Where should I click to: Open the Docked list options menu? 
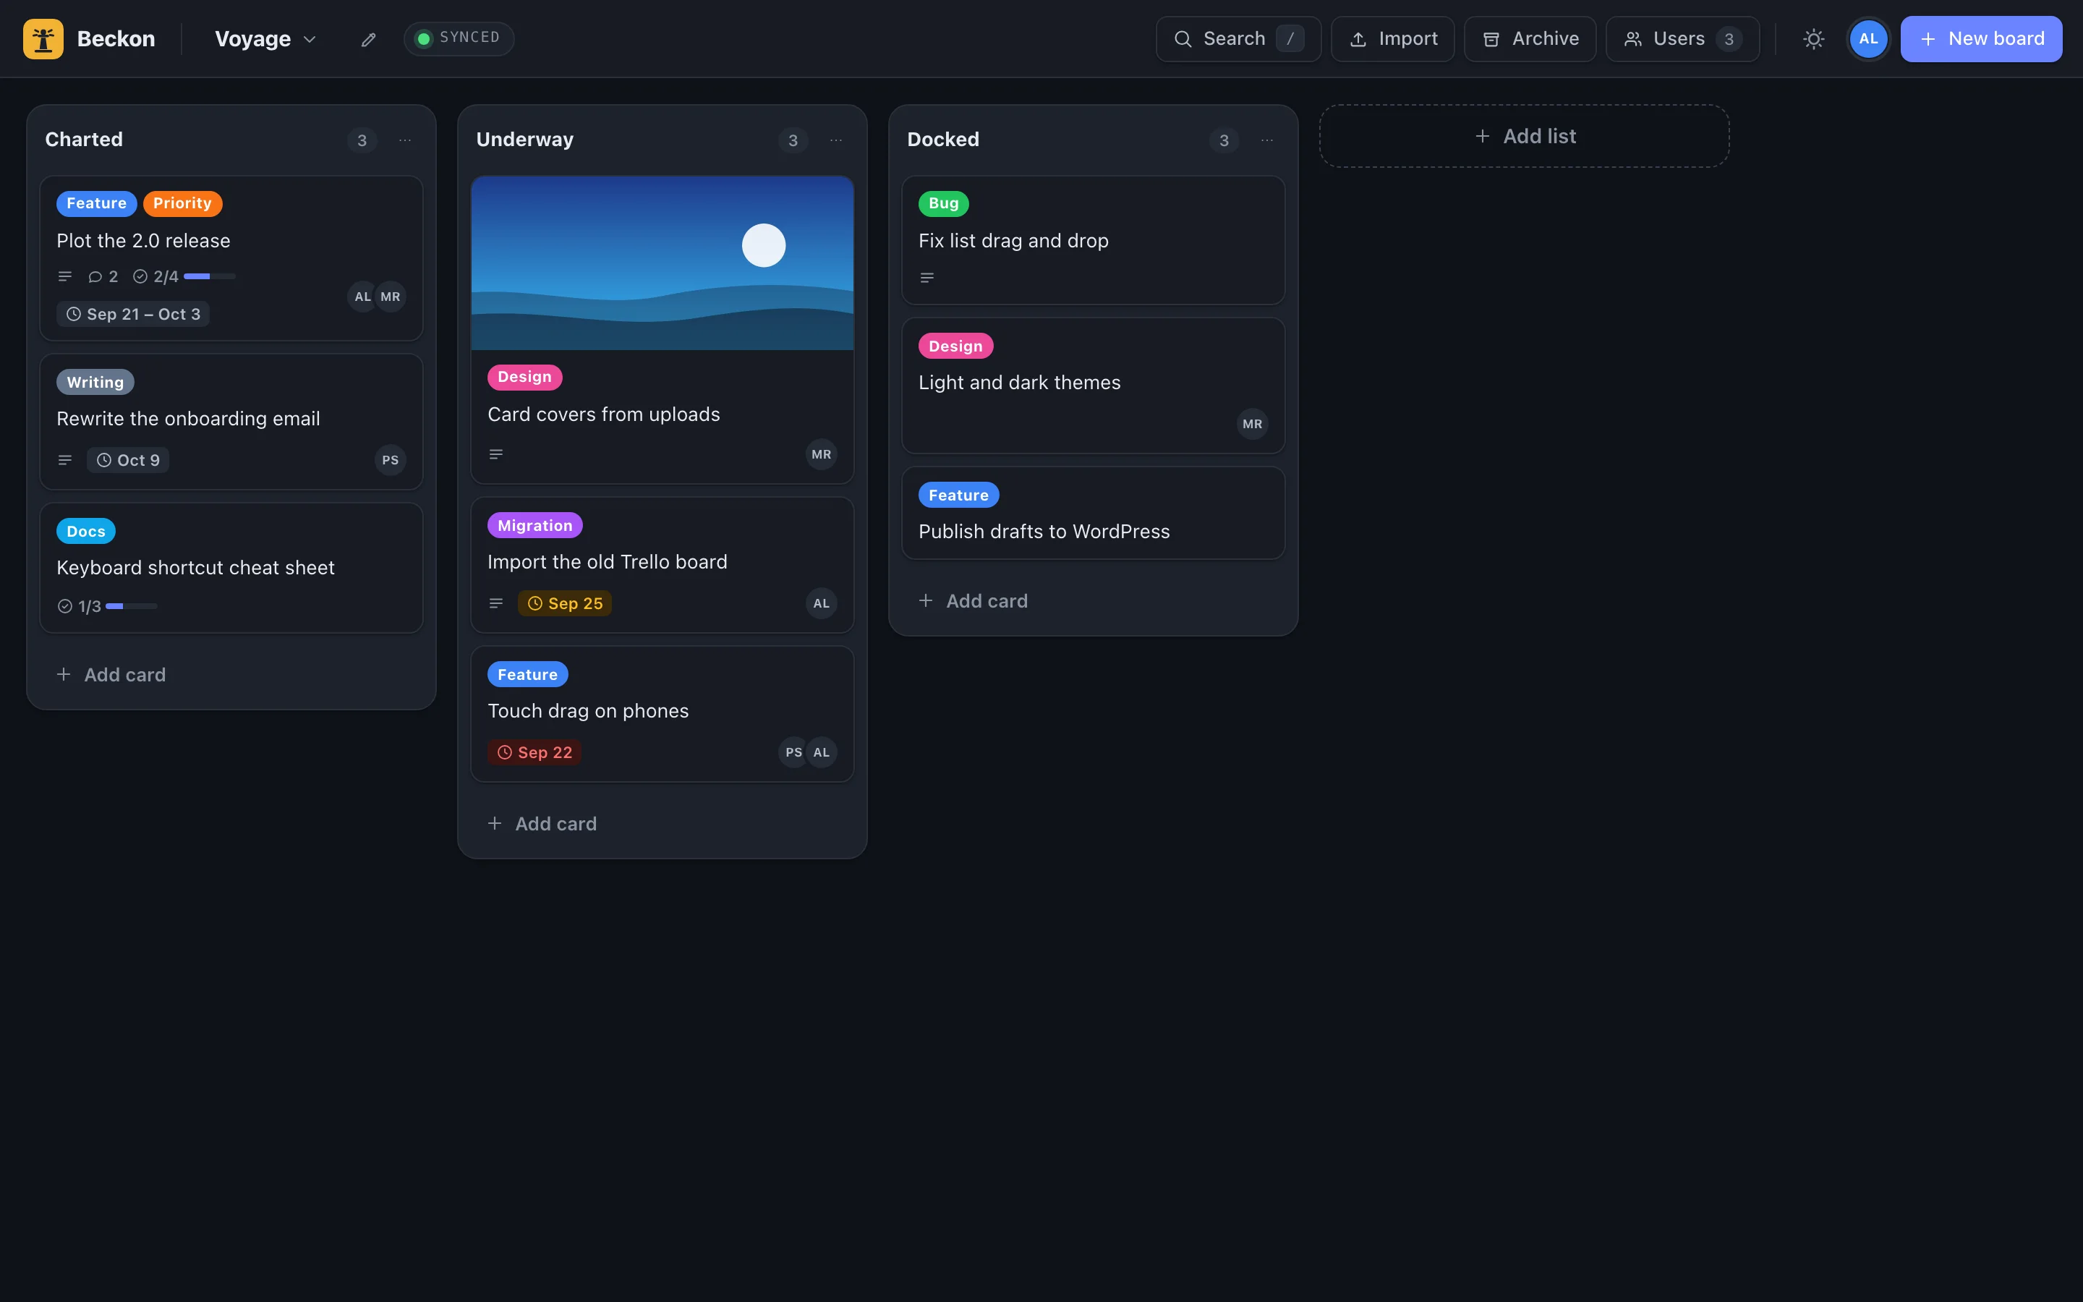coord(1267,140)
